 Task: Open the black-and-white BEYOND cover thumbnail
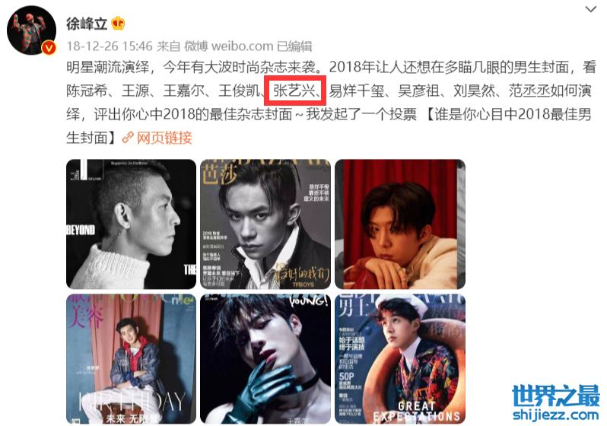click(132, 224)
